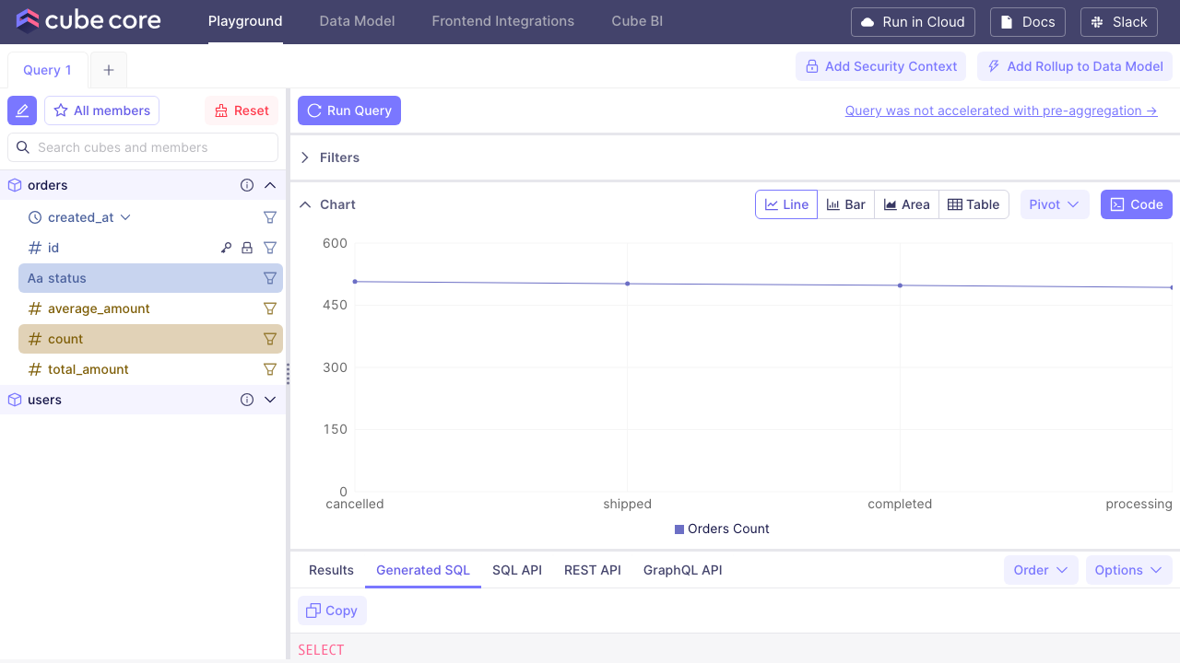
Task: Copy the generated SQL
Action: click(x=332, y=611)
